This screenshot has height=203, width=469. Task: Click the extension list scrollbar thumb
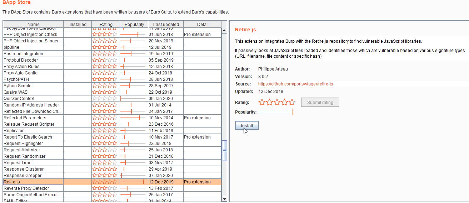[x=224, y=150]
